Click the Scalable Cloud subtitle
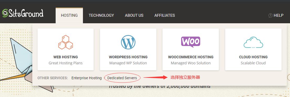 coord(253,63)
